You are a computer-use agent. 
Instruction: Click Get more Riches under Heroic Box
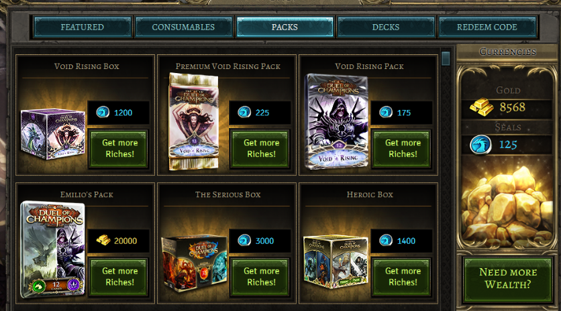[x=401, y=277]
